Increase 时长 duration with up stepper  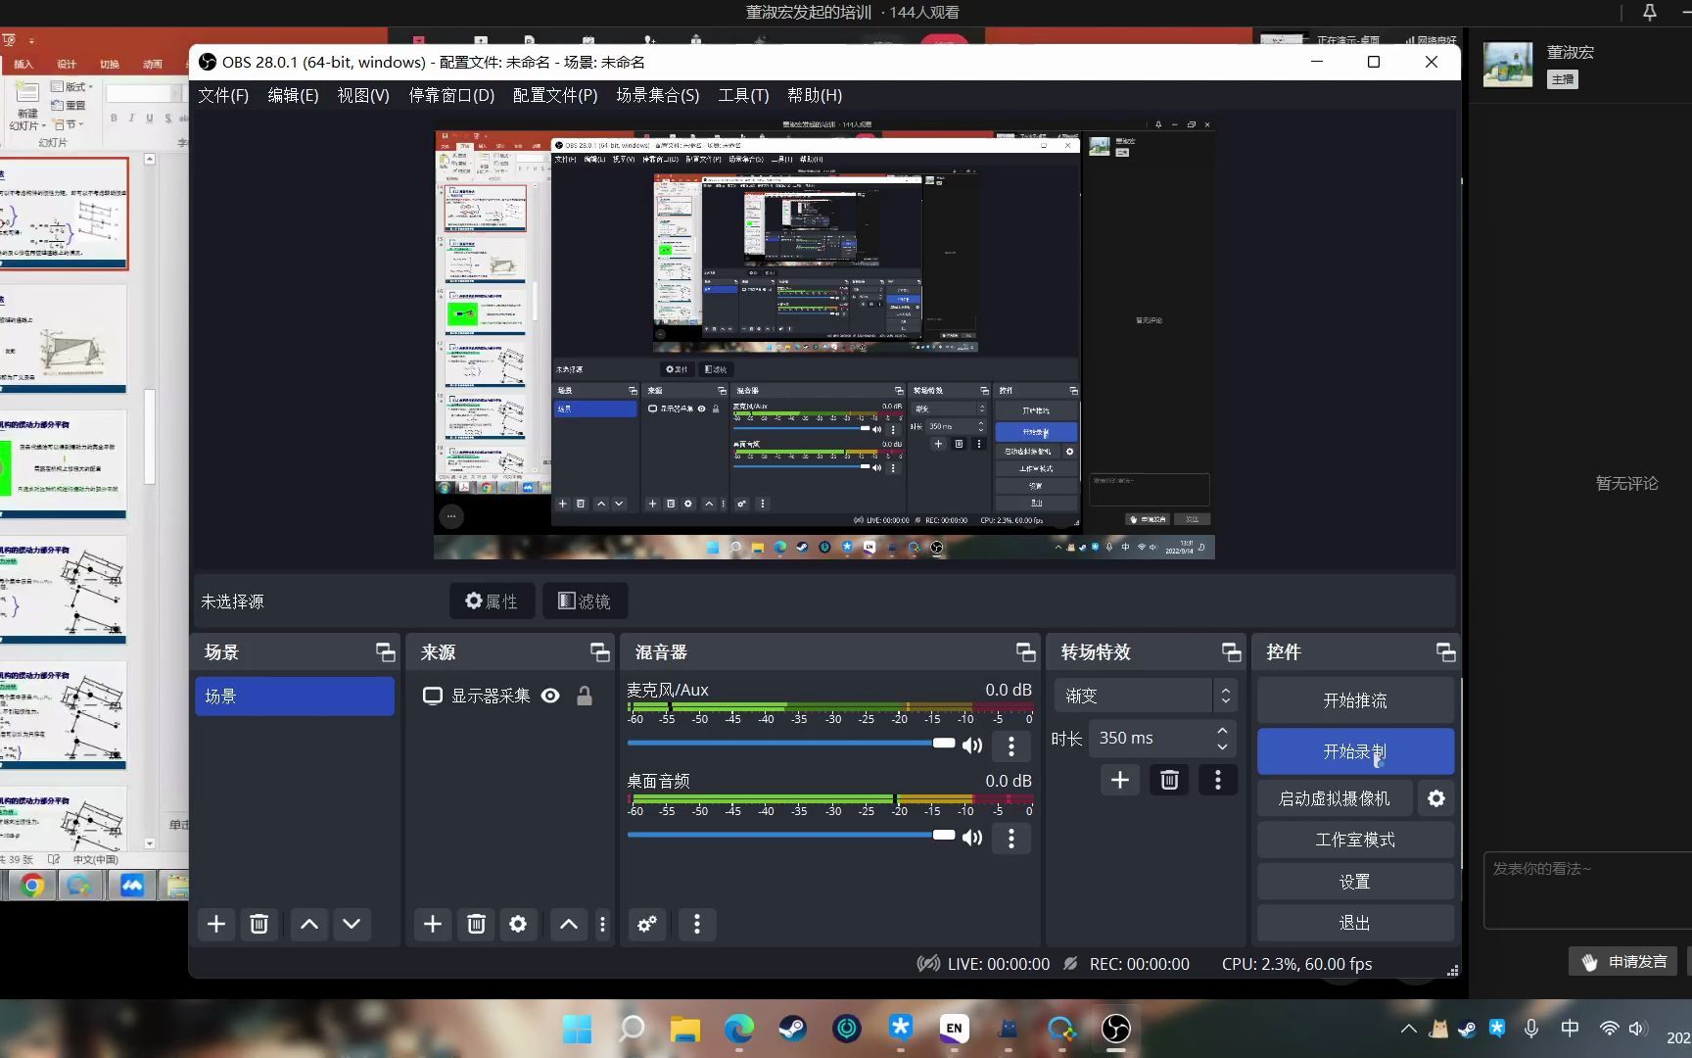pos(1222,731)
